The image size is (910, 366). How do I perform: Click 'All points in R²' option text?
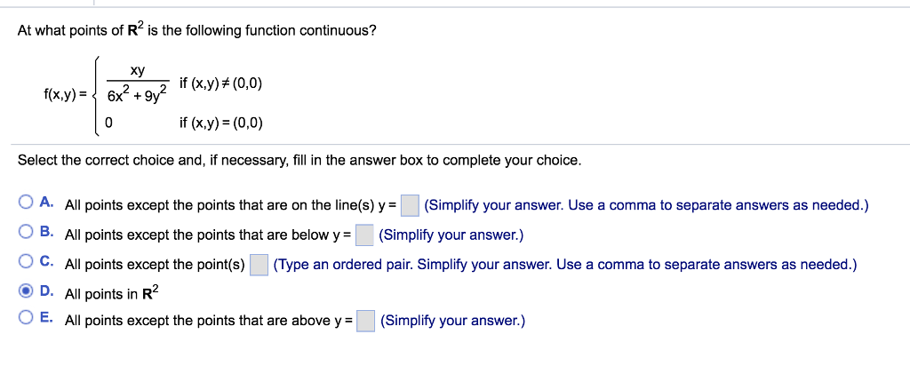(111, 293)
